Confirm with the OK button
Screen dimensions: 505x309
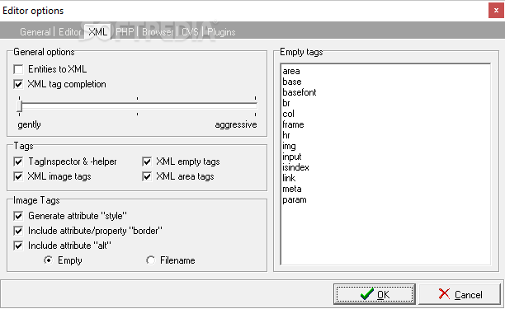[x=375, y=294]
